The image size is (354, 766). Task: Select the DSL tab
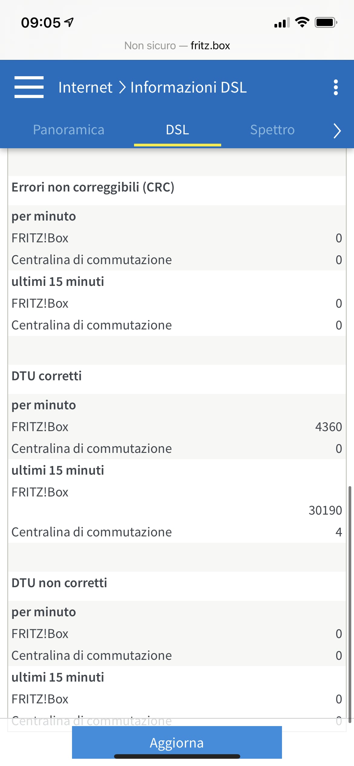point(177,130)
